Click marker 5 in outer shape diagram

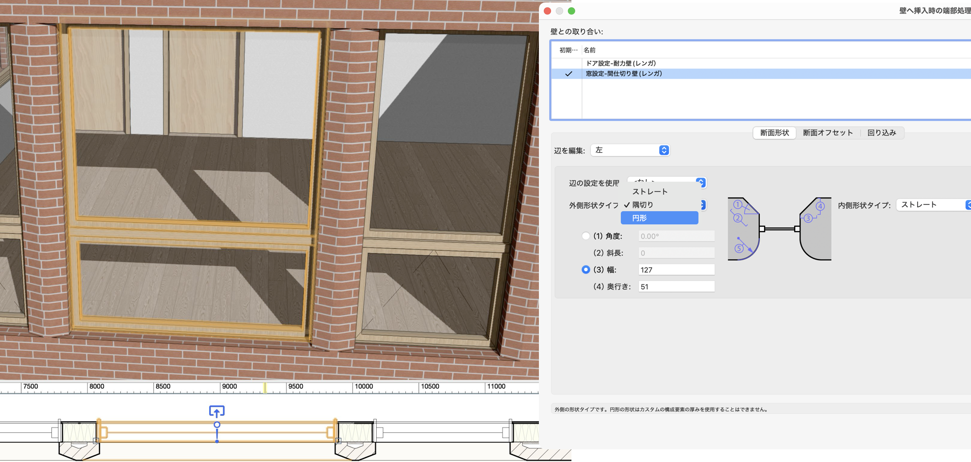coord(739,248)
